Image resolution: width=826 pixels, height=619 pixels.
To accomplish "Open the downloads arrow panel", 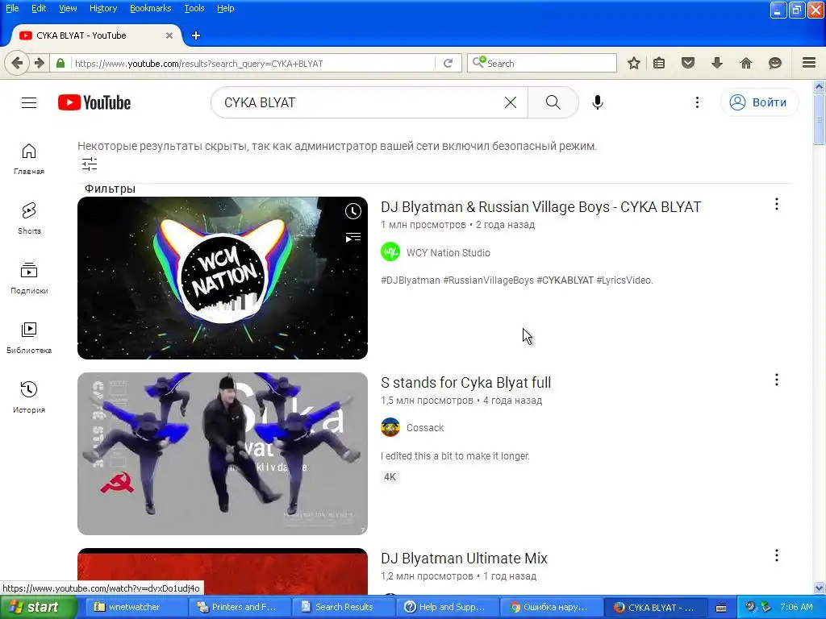I will click(x=717, y=63).
